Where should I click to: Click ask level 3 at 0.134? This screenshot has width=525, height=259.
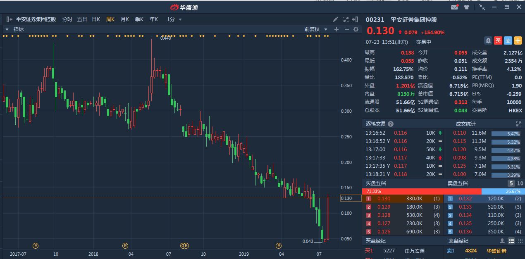(x=485, y=215)
